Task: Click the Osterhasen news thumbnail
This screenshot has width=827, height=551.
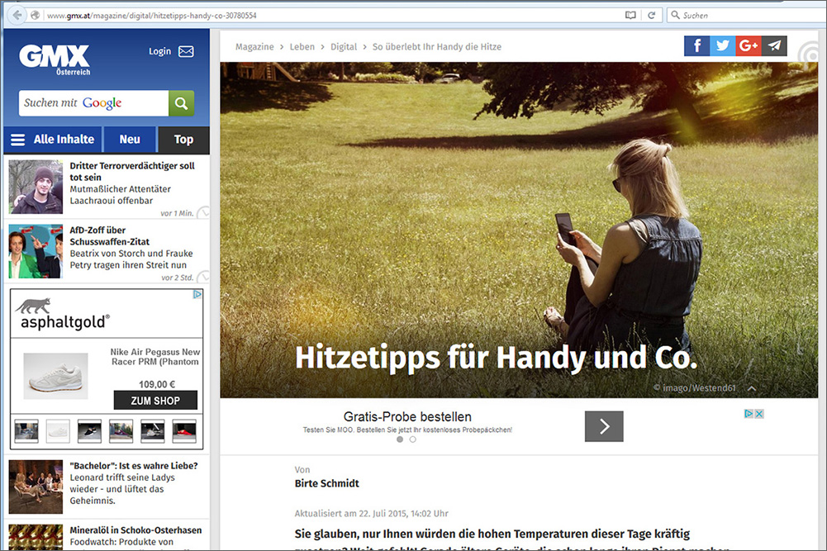Action: pyautogui.click(x=36, y=537)
